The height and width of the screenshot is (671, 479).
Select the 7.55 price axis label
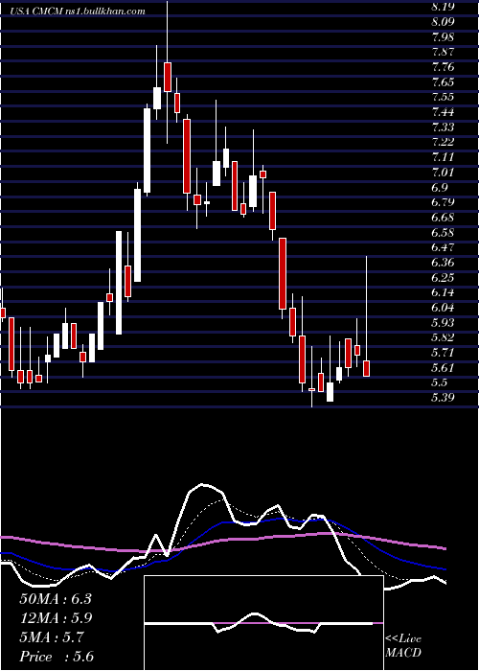tap(443, 97)
